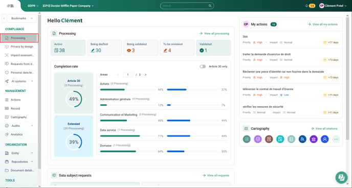Screen dimensions: 352x188
Task: Click the Actions sidebar icon
Action: point(7,100)
